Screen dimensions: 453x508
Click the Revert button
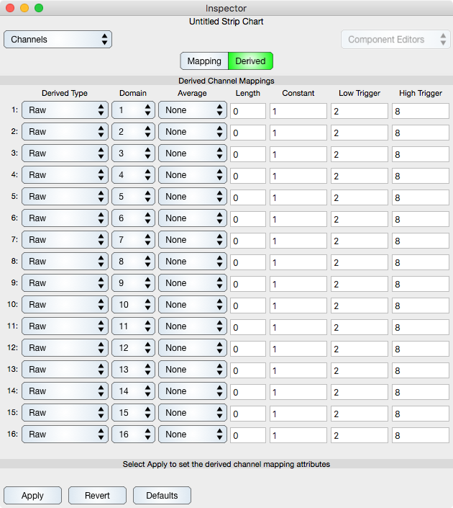pyautogui.click(x=97, y=495)
